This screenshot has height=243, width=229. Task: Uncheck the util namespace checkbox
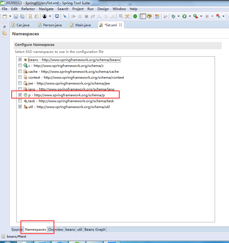tap(20, 107)
